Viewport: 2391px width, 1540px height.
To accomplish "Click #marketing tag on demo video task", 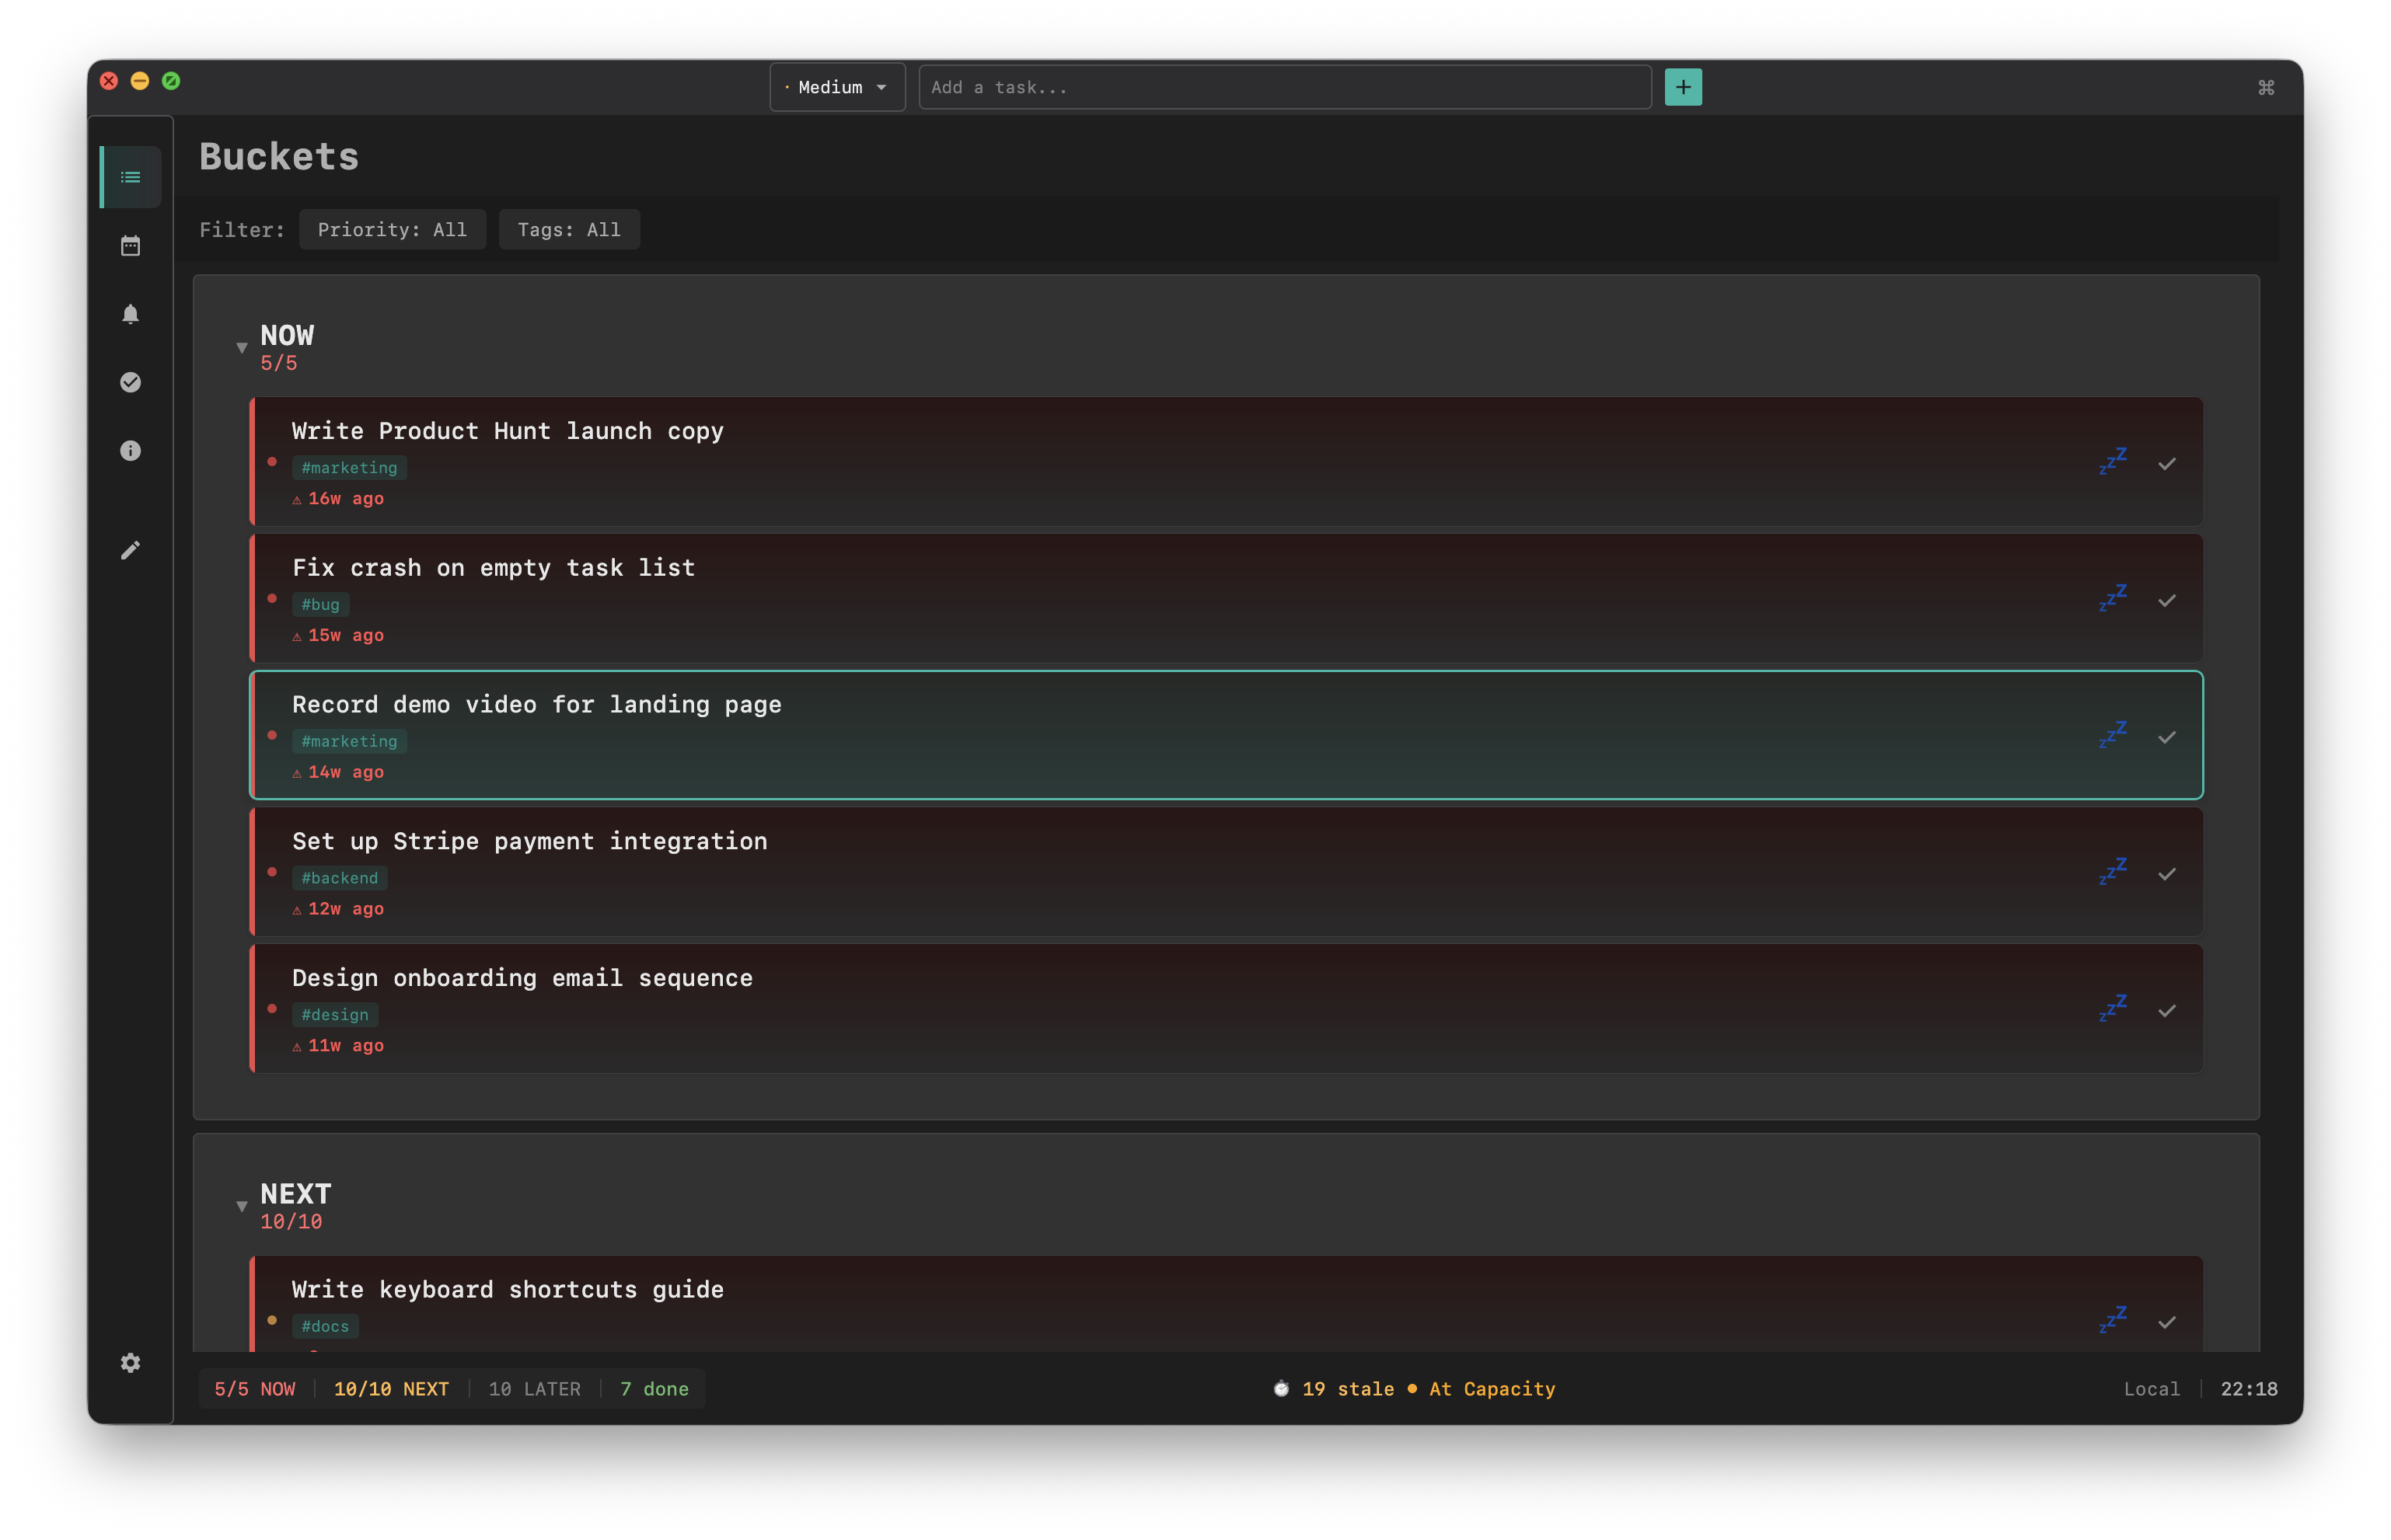I will pyautogui.click(x=349, y=741).
